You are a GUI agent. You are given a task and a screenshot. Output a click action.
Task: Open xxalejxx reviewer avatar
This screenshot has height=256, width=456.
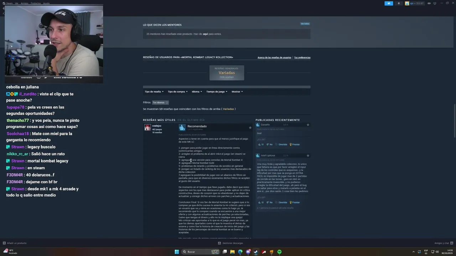tap(147, 127)
